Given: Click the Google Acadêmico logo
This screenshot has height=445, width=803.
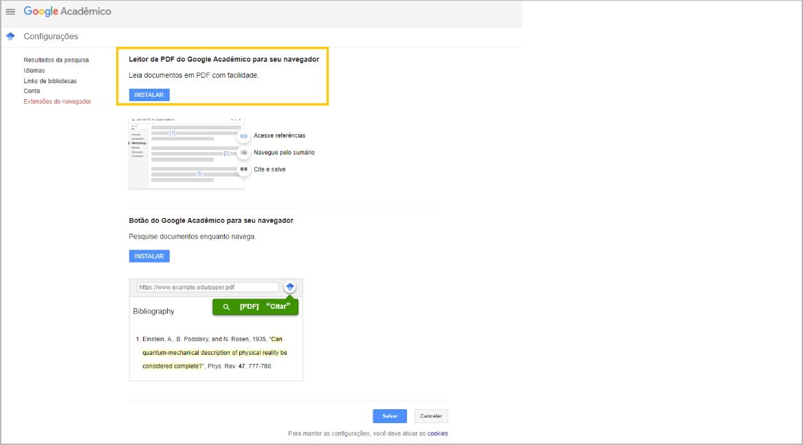Looking at the screenshot, I should (67, 11).
